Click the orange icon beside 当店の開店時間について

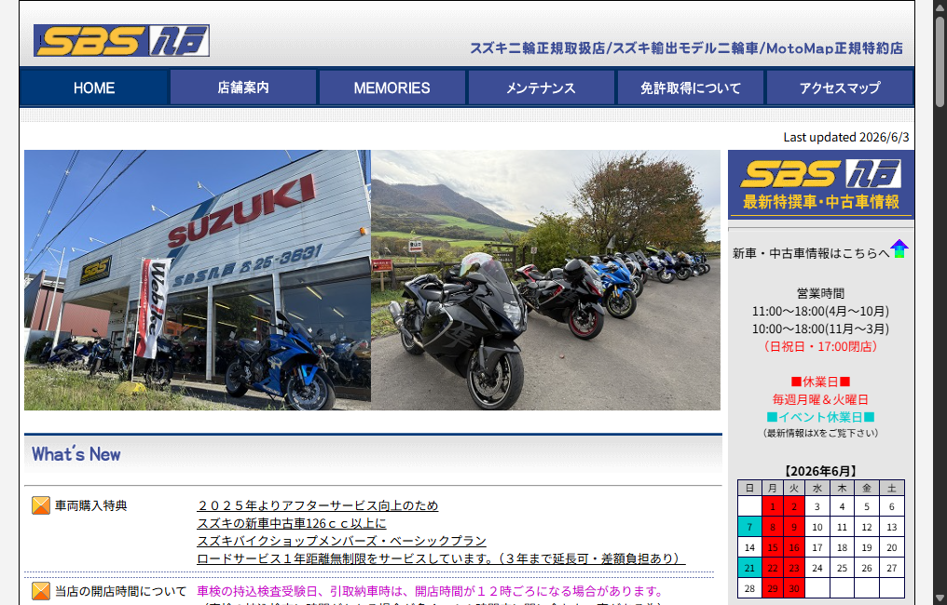tap(40, 591)
